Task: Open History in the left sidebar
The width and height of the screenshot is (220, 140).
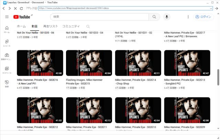Action: [x=7, y=84]
